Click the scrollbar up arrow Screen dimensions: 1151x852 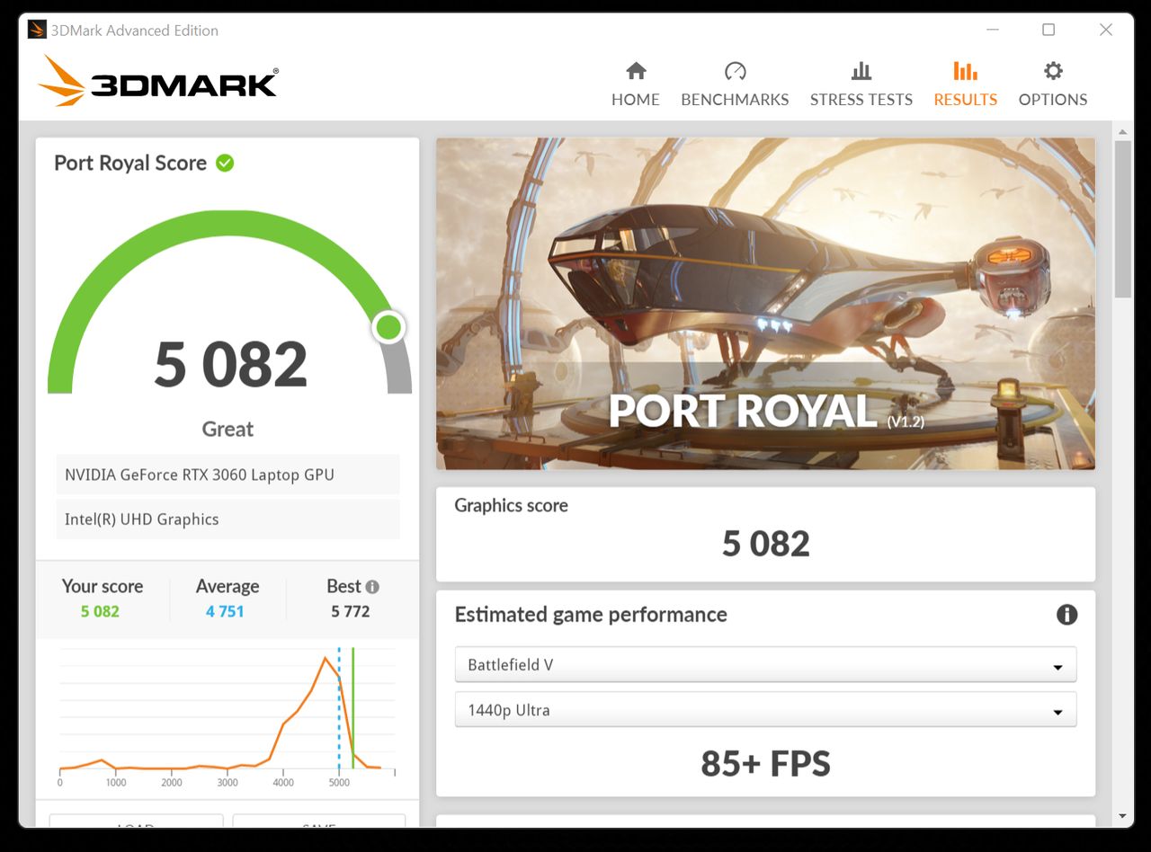coord(1122,131)
